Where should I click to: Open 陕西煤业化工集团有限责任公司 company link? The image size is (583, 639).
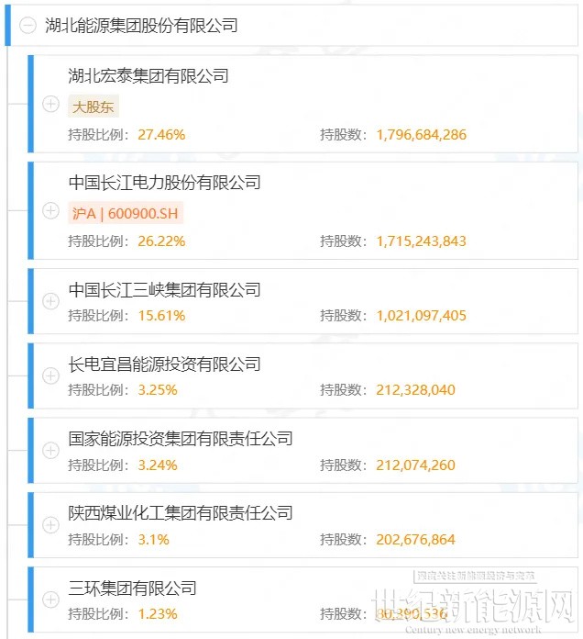pos(181,513)
